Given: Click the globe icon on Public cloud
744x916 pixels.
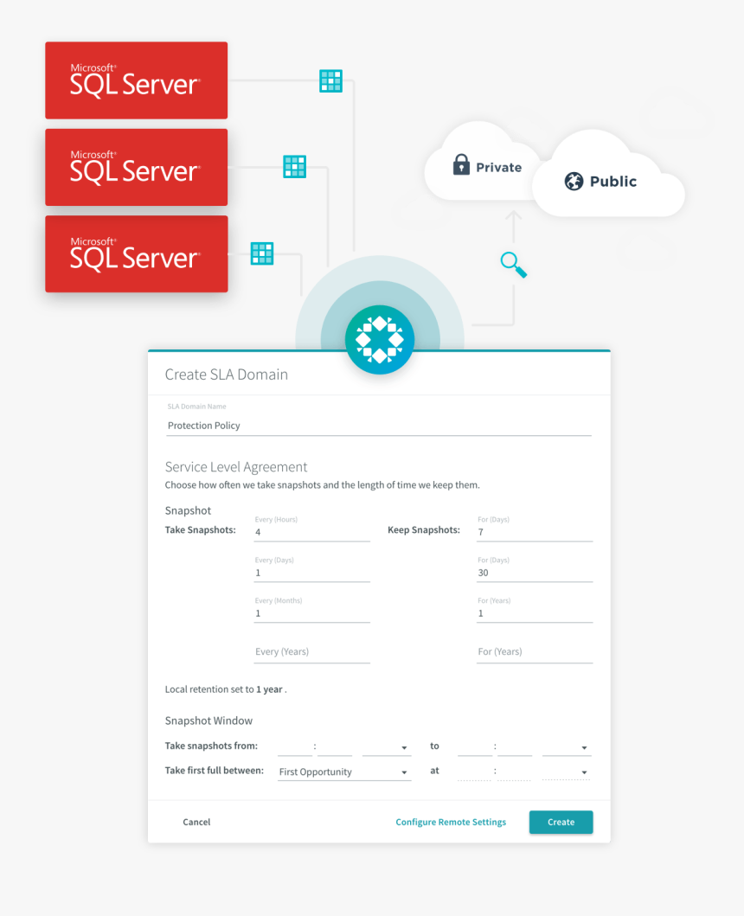Looking at the screenshot, I should pos(574,182).
